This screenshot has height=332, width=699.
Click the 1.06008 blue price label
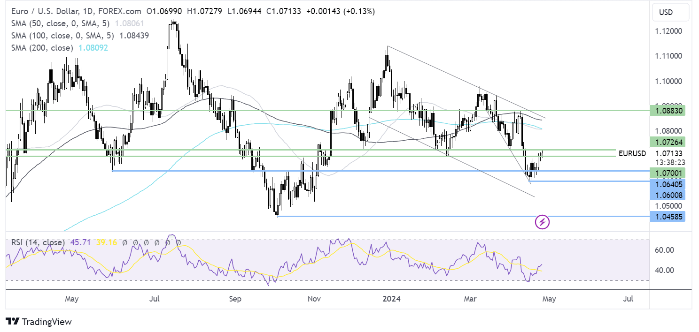[x=668, y=195]
